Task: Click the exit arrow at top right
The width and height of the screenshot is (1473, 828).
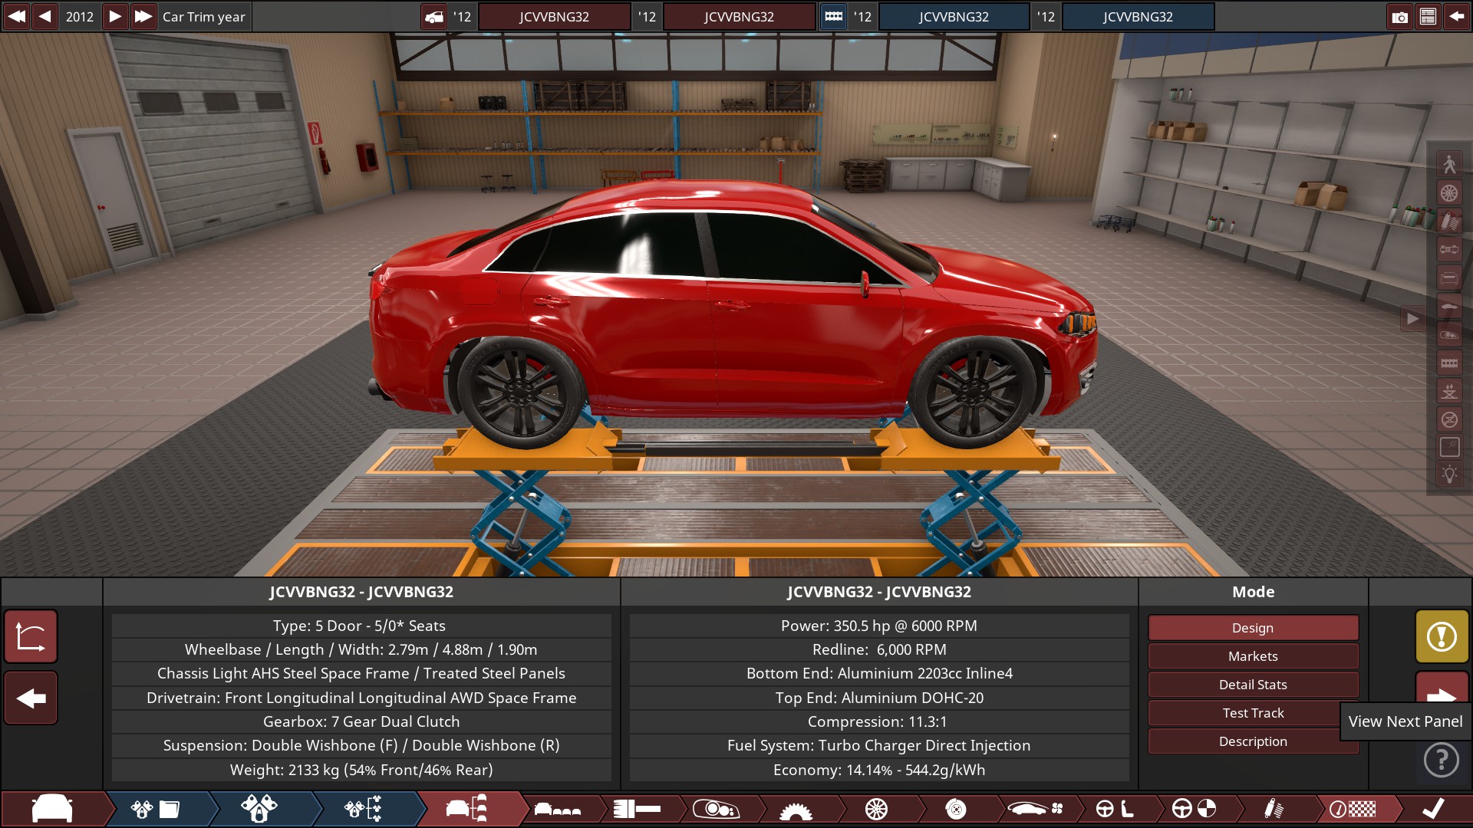Action: (x=1456, y=17)
